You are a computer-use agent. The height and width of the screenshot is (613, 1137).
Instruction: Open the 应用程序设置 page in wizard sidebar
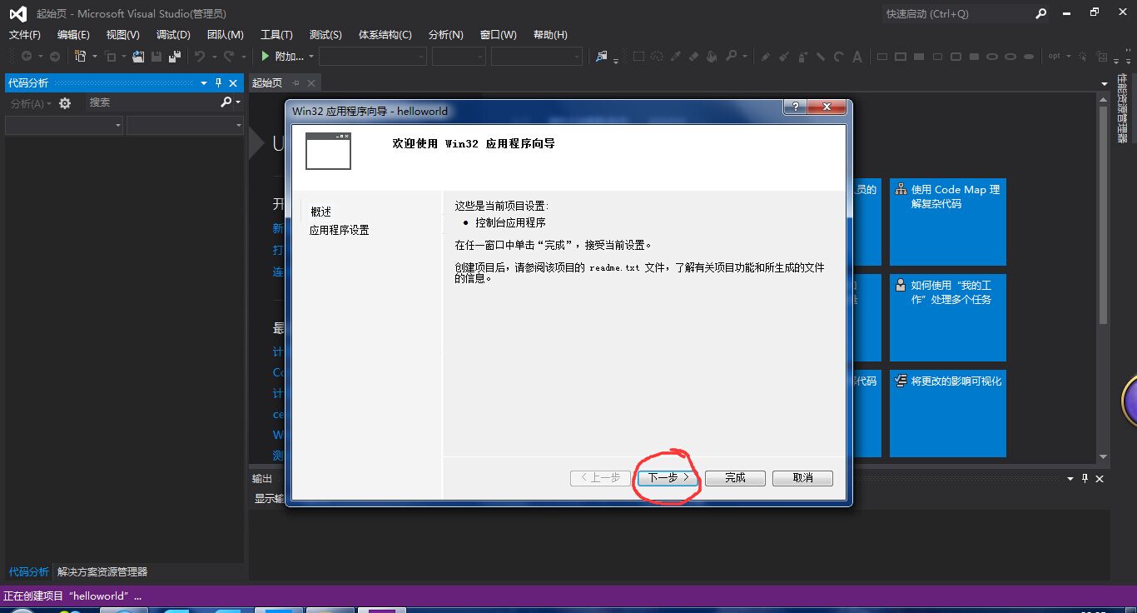339,230
